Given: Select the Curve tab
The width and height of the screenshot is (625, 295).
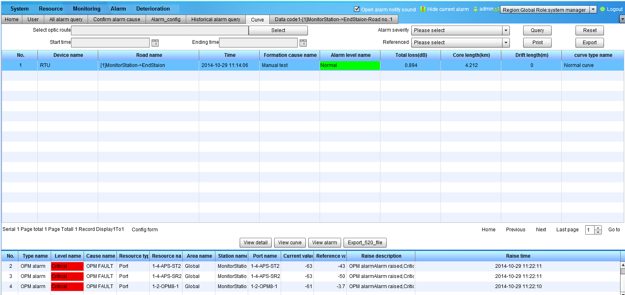Looking at the screenshot, I should pyautogui.click(x=258, y=19).
